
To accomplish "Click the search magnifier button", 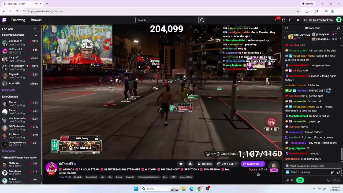I will 202,20.
